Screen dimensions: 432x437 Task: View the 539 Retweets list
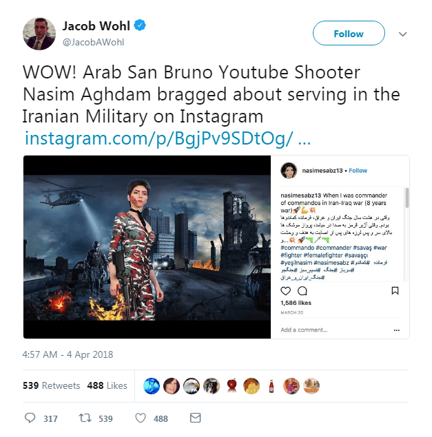52,385
